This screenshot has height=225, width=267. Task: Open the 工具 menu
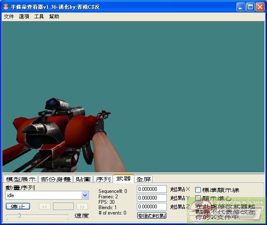[39, 17]
